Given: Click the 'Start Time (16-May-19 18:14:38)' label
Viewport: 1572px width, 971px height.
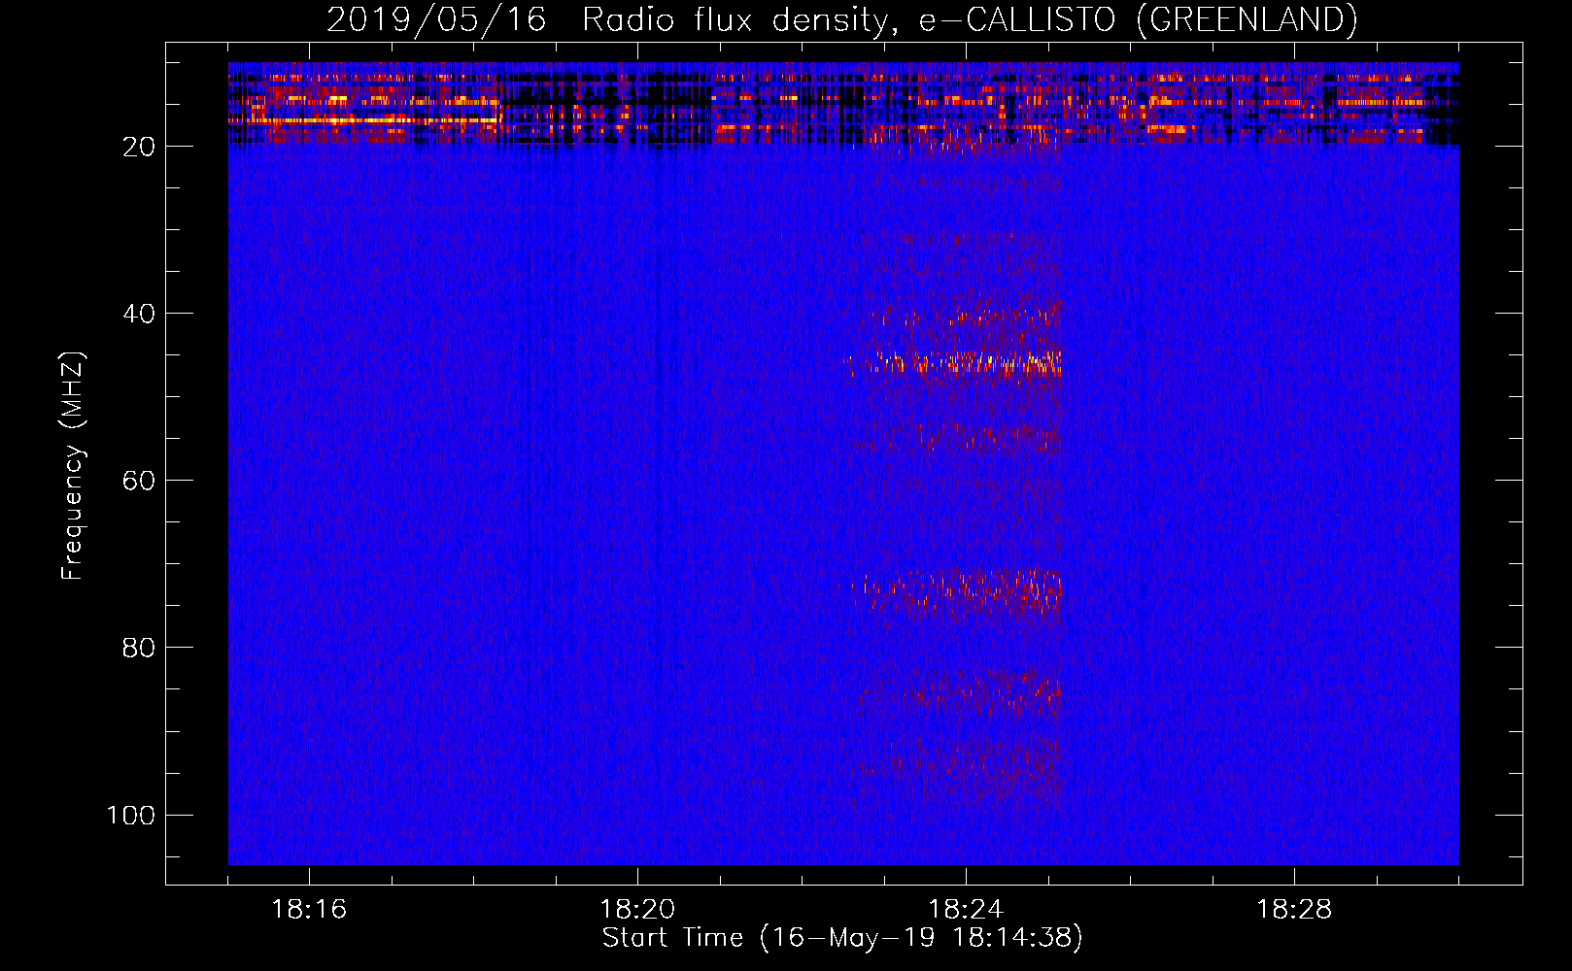Looking at the screenshot, I should pyautogui.click(x=842, y=938).
